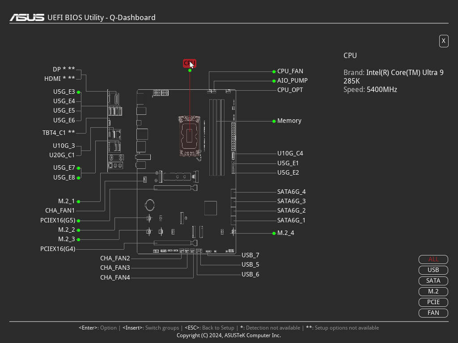Select the CHA_FAN1 header label
458x343 pixels.
coord(60,211)
